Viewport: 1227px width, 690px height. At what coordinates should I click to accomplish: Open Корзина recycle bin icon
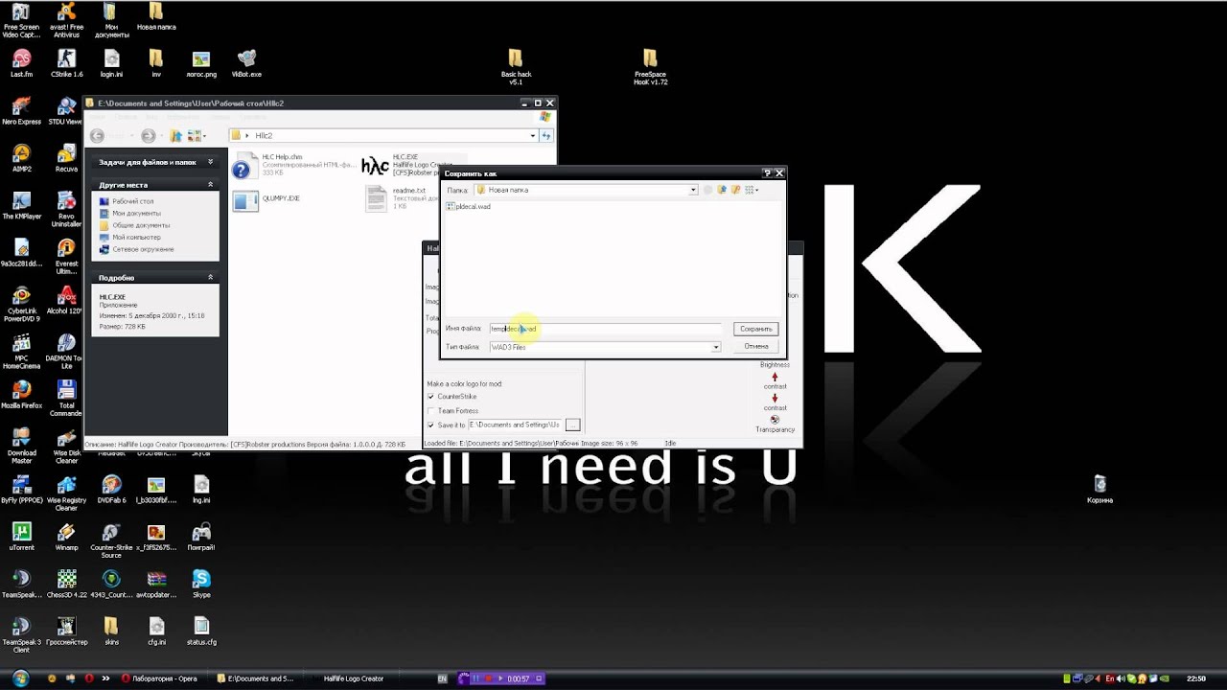pyautogui.click(x=1100, y=488)
